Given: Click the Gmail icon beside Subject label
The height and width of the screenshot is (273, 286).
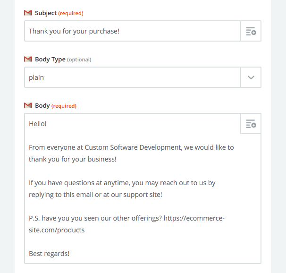Looking at the screenshot, I should click(28, 13).
